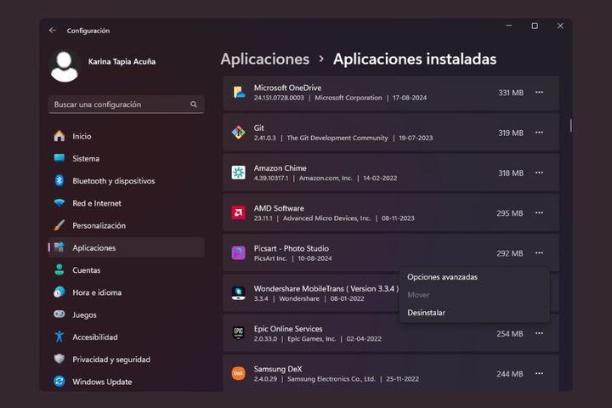Viewport: 612px width, 408px height.
Task: Click the Sistema monitor icon
Action: point(59,158)
